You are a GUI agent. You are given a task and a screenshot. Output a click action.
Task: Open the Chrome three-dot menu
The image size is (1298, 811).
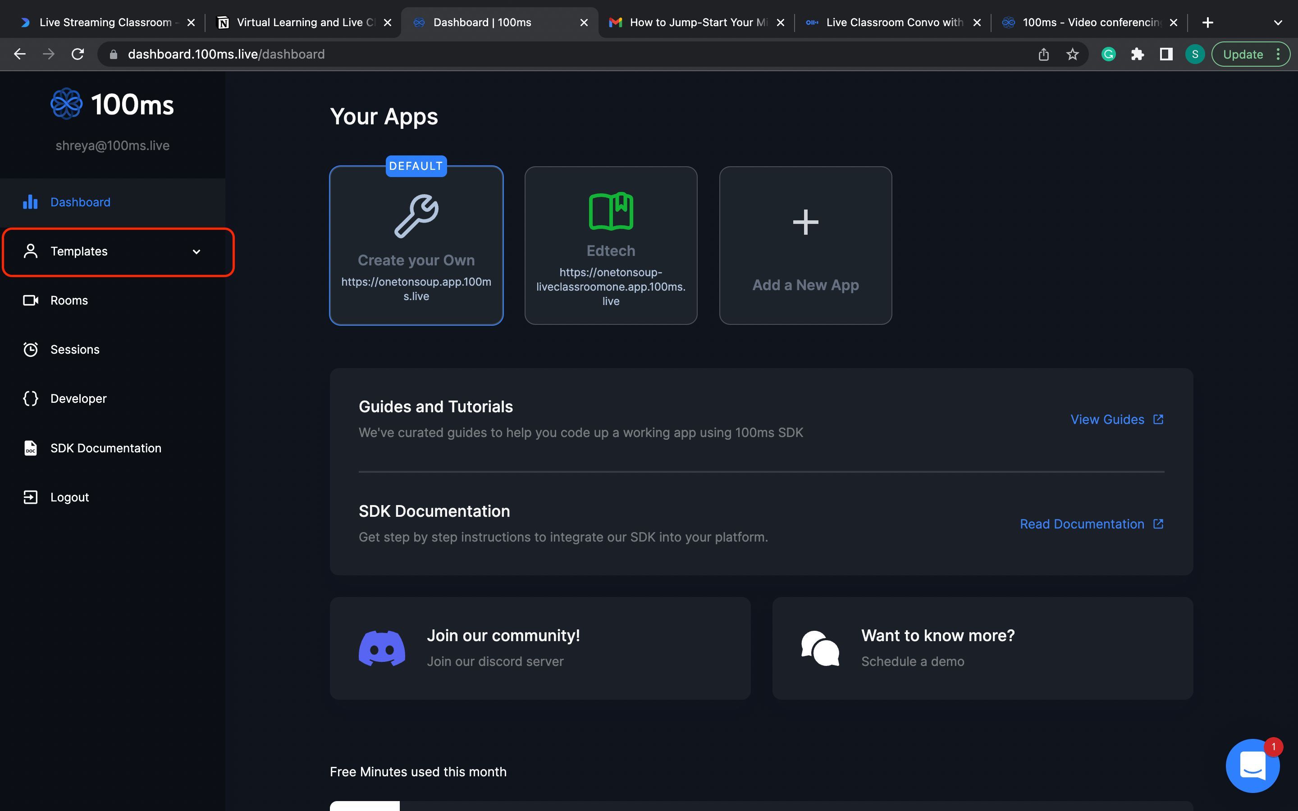coord(1278,54)
